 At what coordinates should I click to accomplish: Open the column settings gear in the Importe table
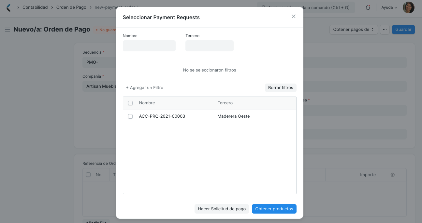tap(392, 175)
